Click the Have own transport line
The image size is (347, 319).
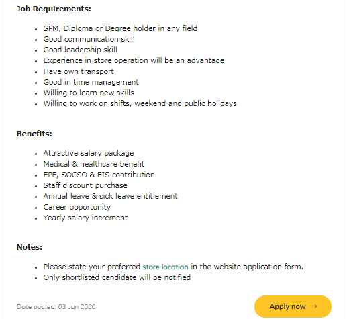pos(79,71)
